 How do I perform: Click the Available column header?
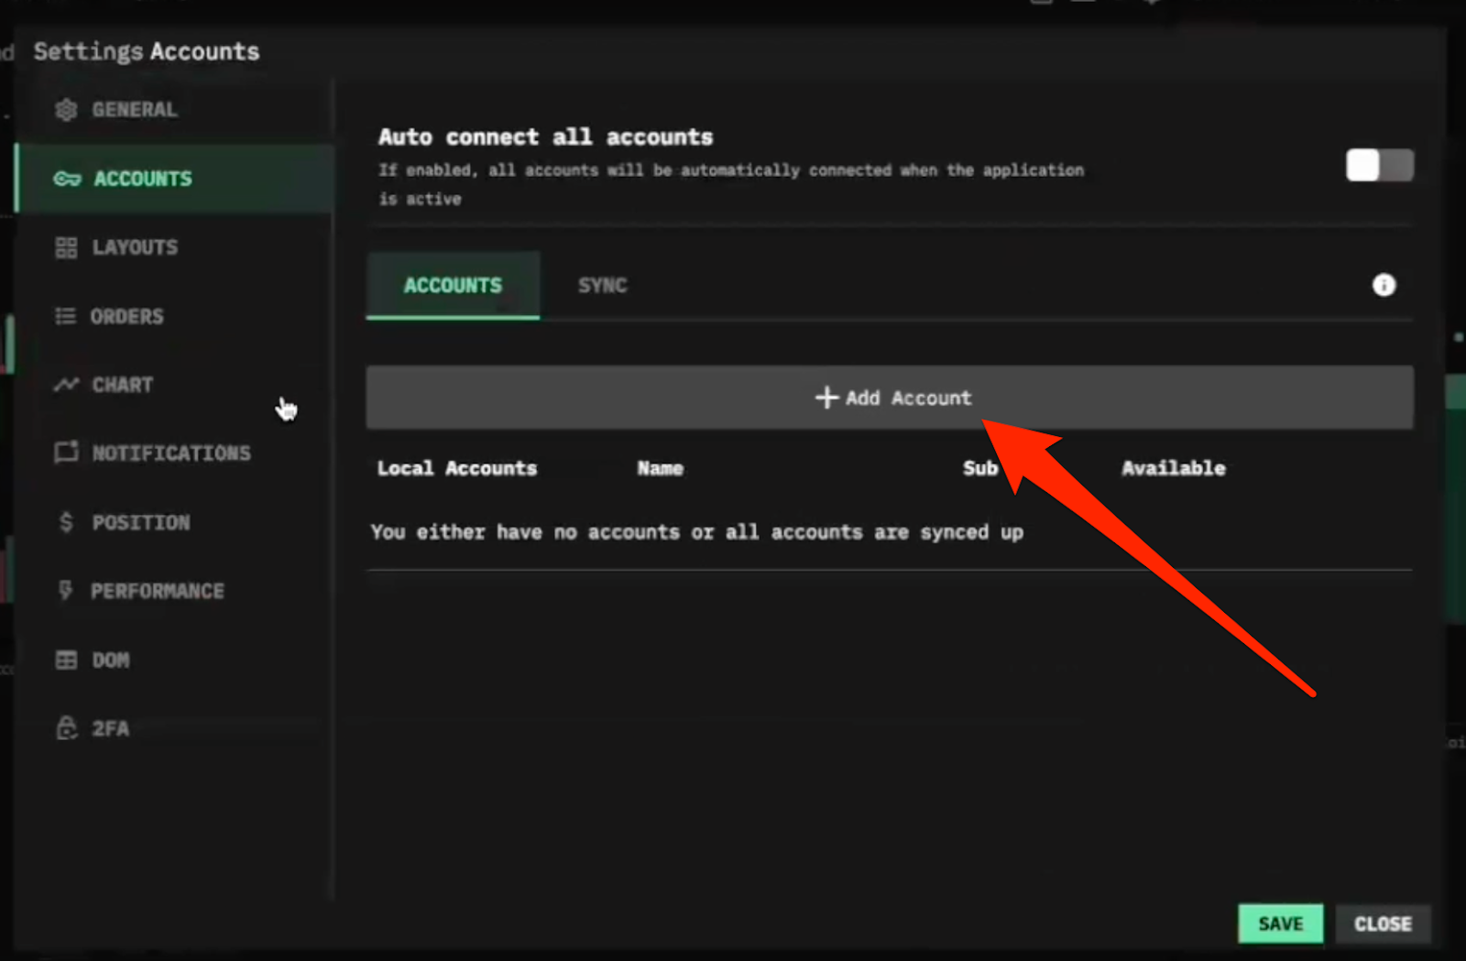[1174, 468]
